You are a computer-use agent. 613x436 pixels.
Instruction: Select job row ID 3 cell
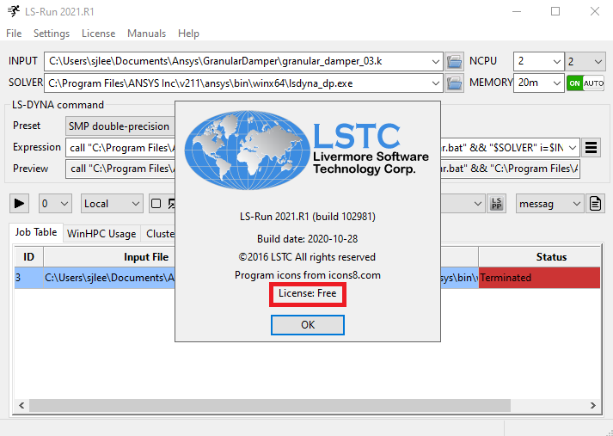click(28, 278)
